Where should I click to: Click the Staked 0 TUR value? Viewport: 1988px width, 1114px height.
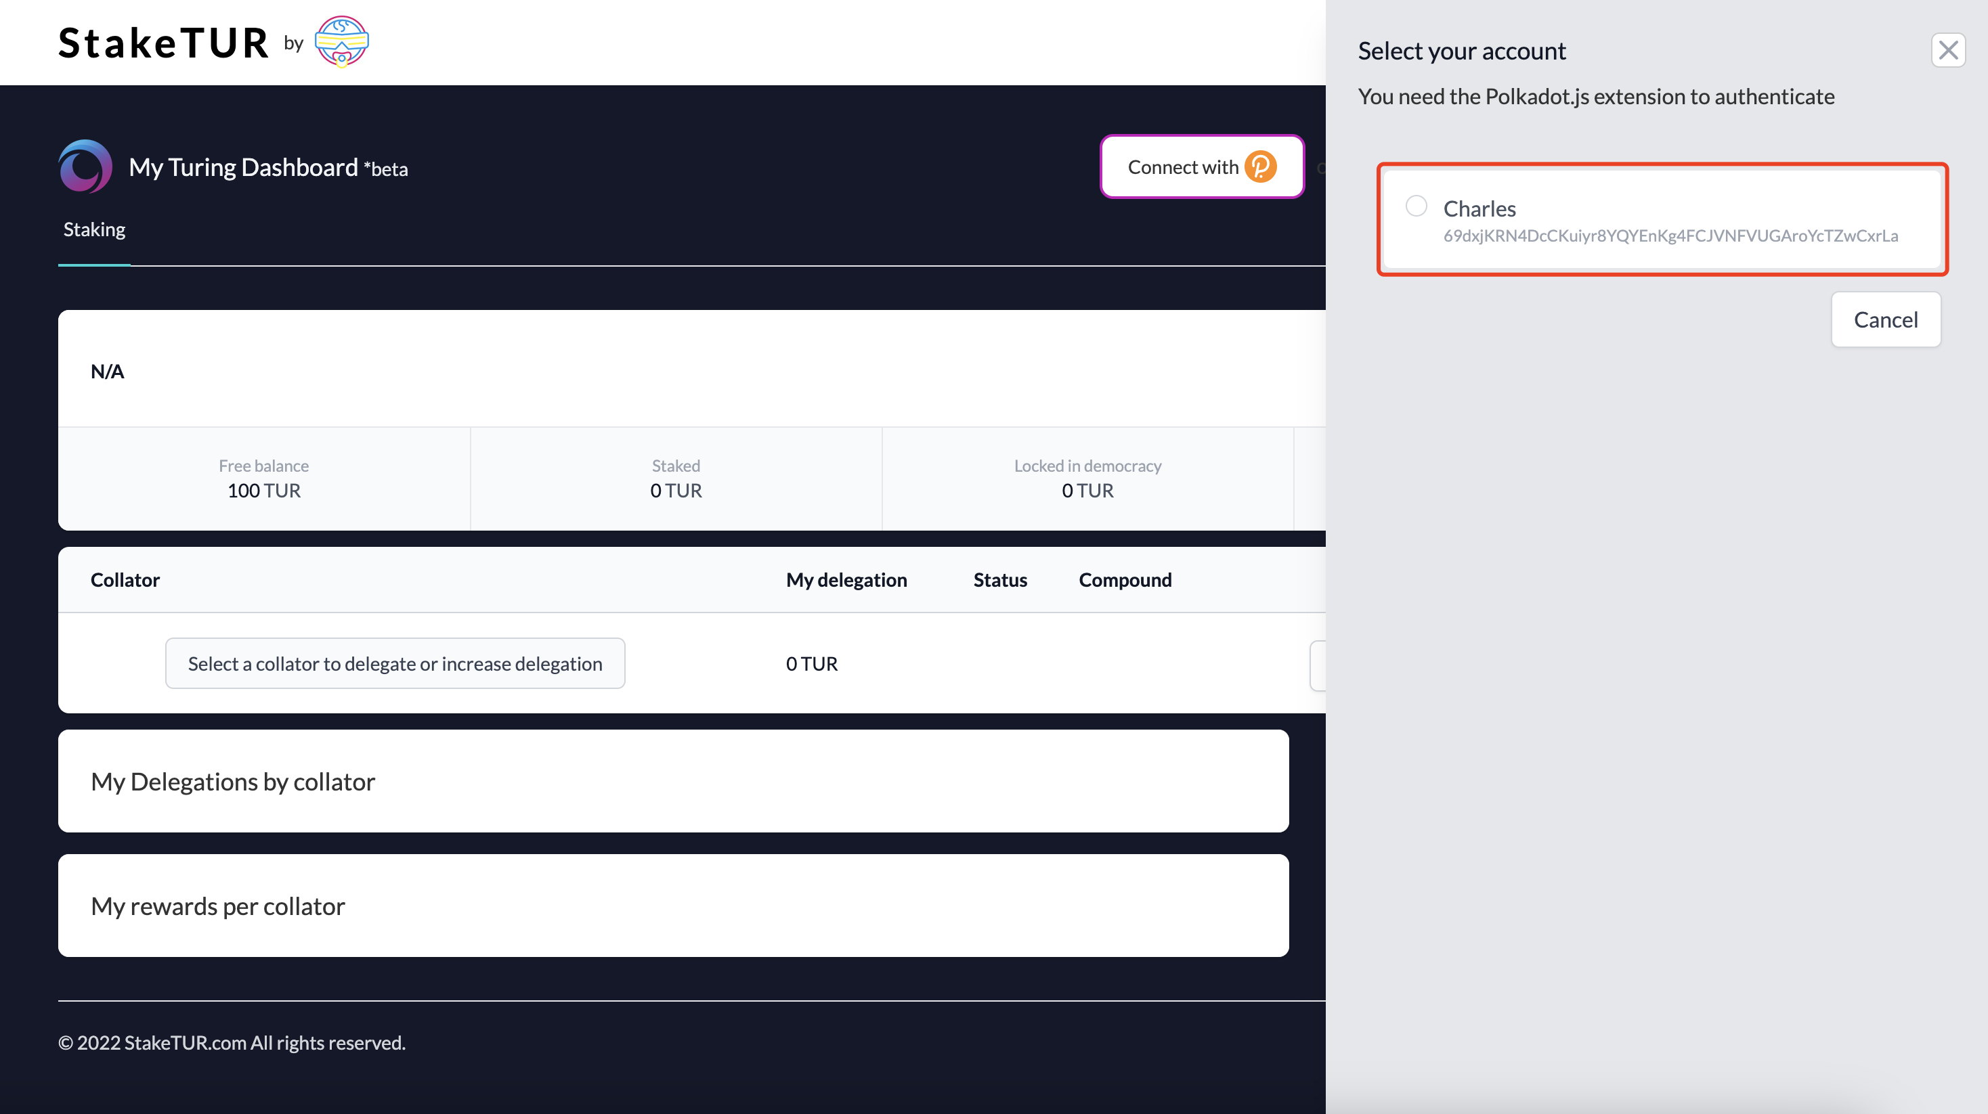[x=675, y=490]
